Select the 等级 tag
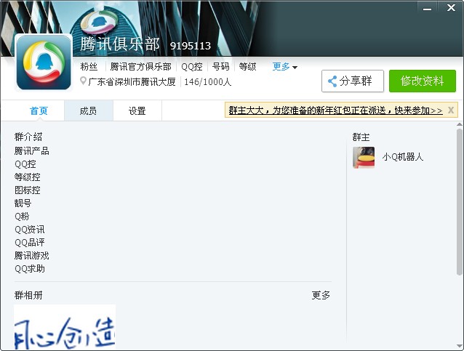Screen dimensions: 464x351 coord(247,67)
